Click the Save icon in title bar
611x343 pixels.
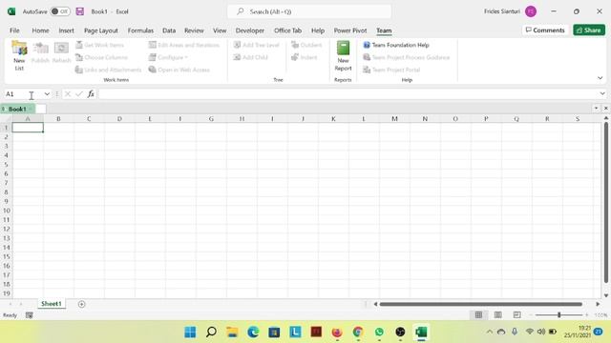[80, 11]
